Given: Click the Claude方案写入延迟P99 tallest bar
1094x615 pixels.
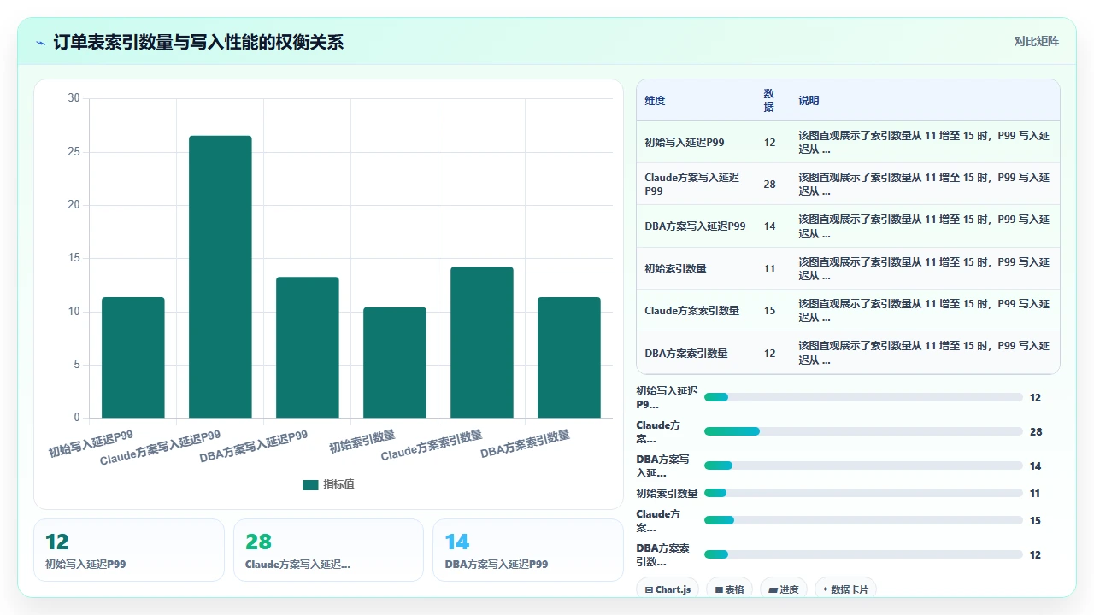Looking at the screenshot, I should coord(221,277).
